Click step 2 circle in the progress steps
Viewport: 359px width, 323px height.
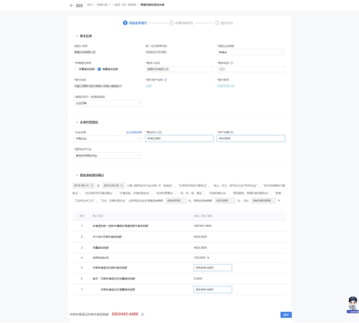[x=171, y=23]
